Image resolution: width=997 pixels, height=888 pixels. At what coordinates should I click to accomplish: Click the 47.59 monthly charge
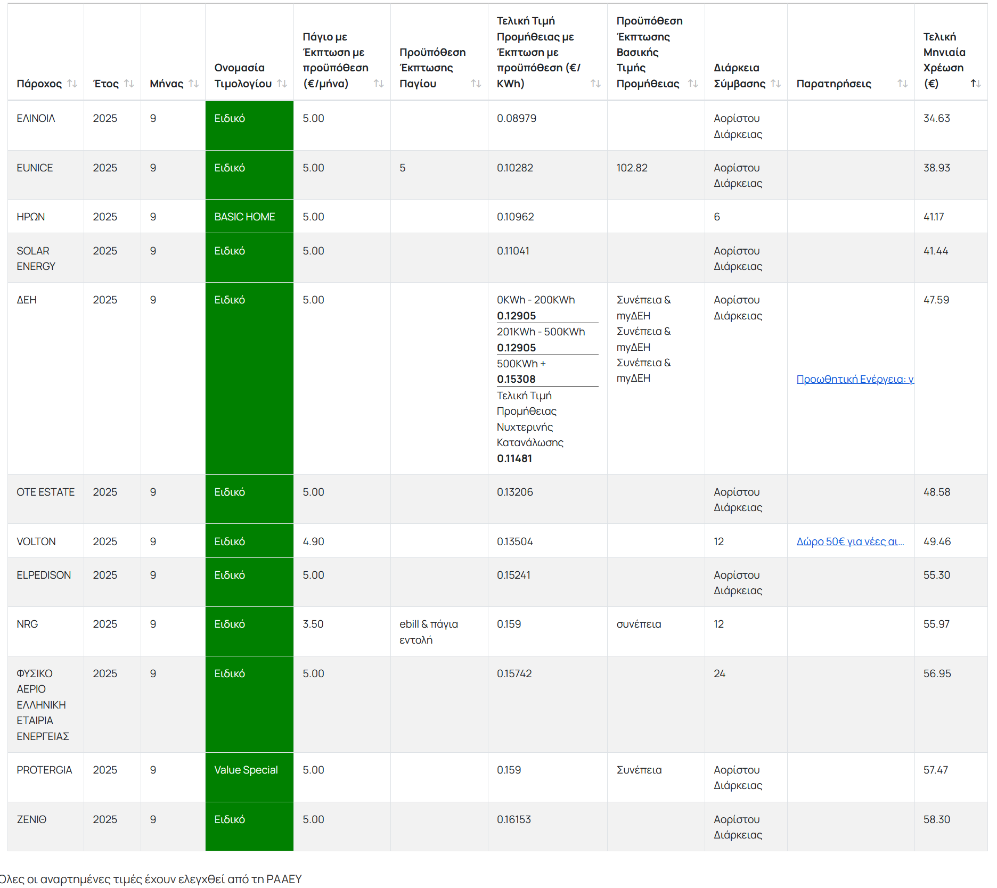(x=936, y=300)
